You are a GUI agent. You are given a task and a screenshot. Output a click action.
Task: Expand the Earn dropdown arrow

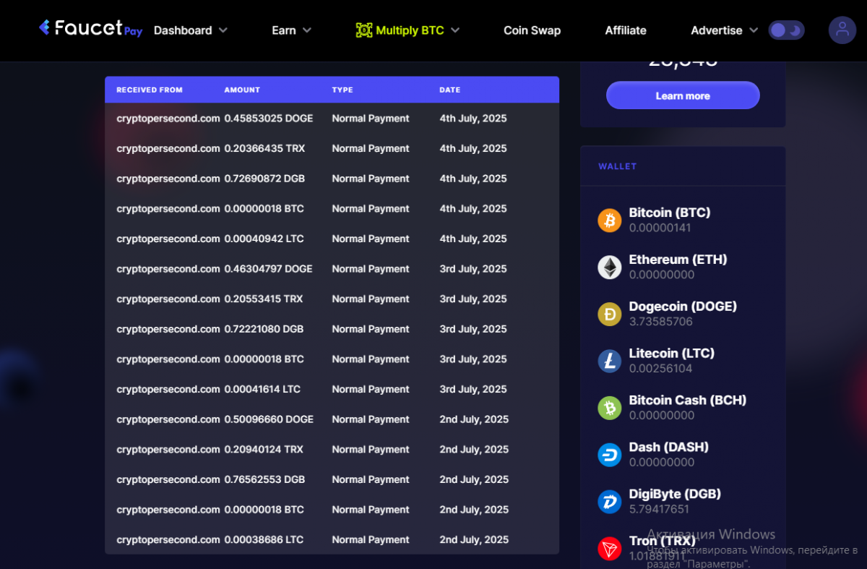pos(307,30)
